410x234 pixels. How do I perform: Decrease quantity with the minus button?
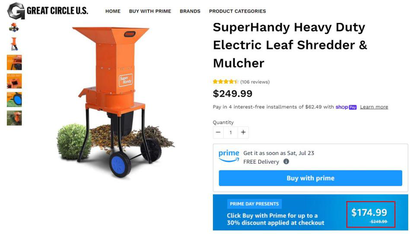click(x=218, y=132)
